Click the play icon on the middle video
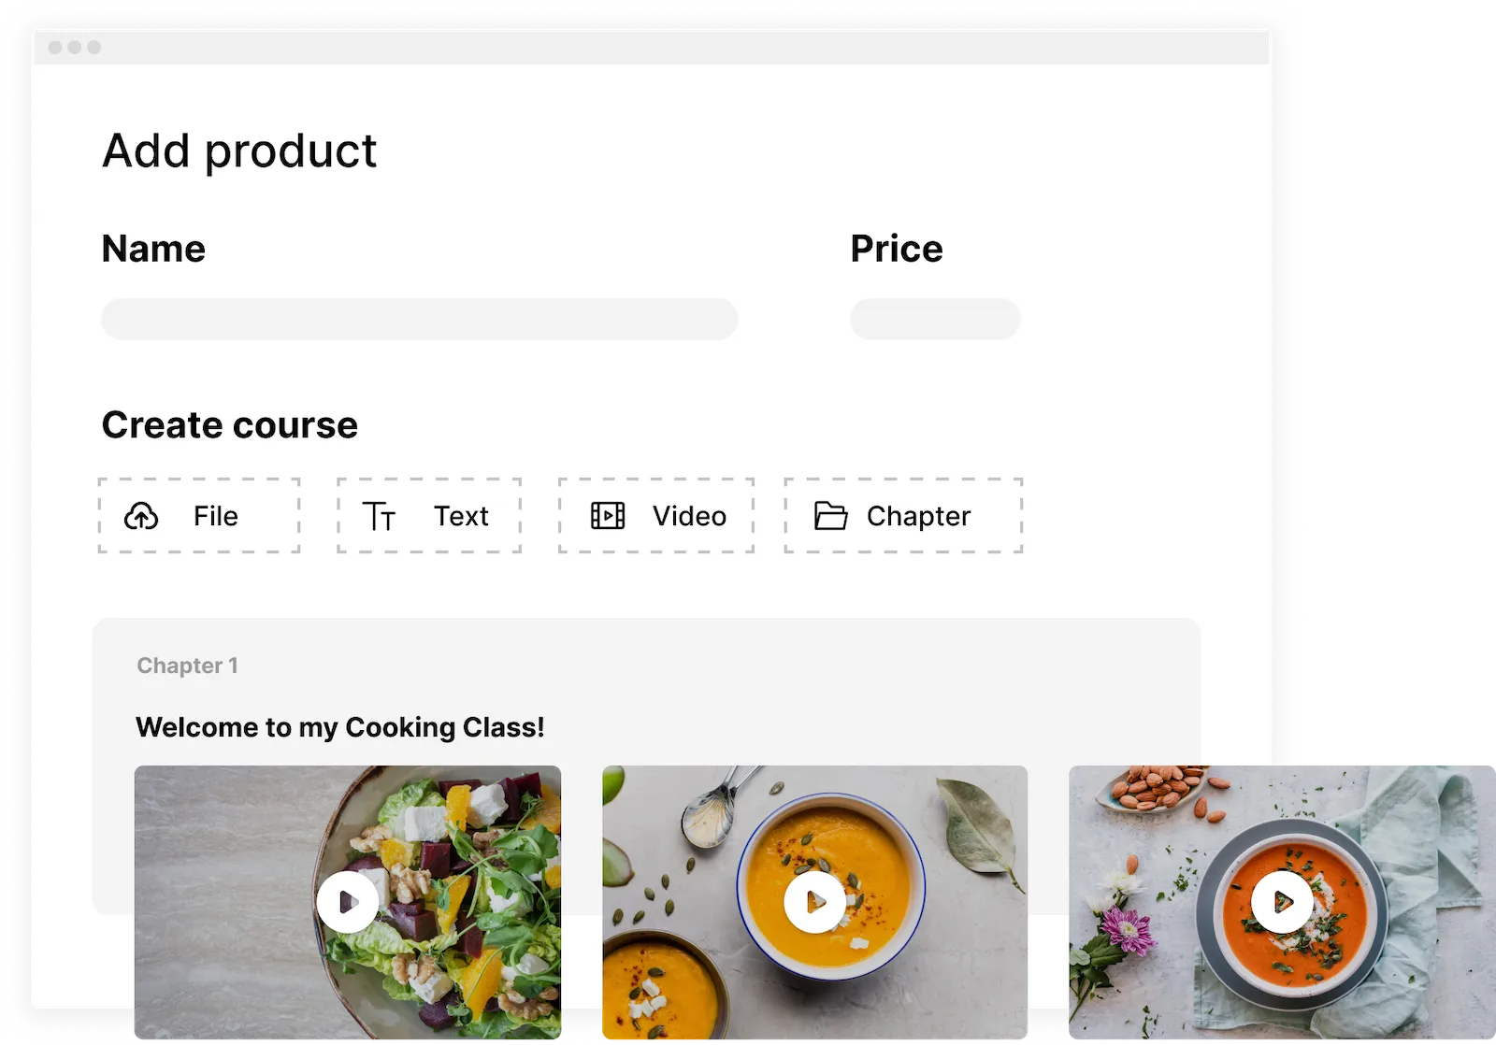 [x=814, y=901]
